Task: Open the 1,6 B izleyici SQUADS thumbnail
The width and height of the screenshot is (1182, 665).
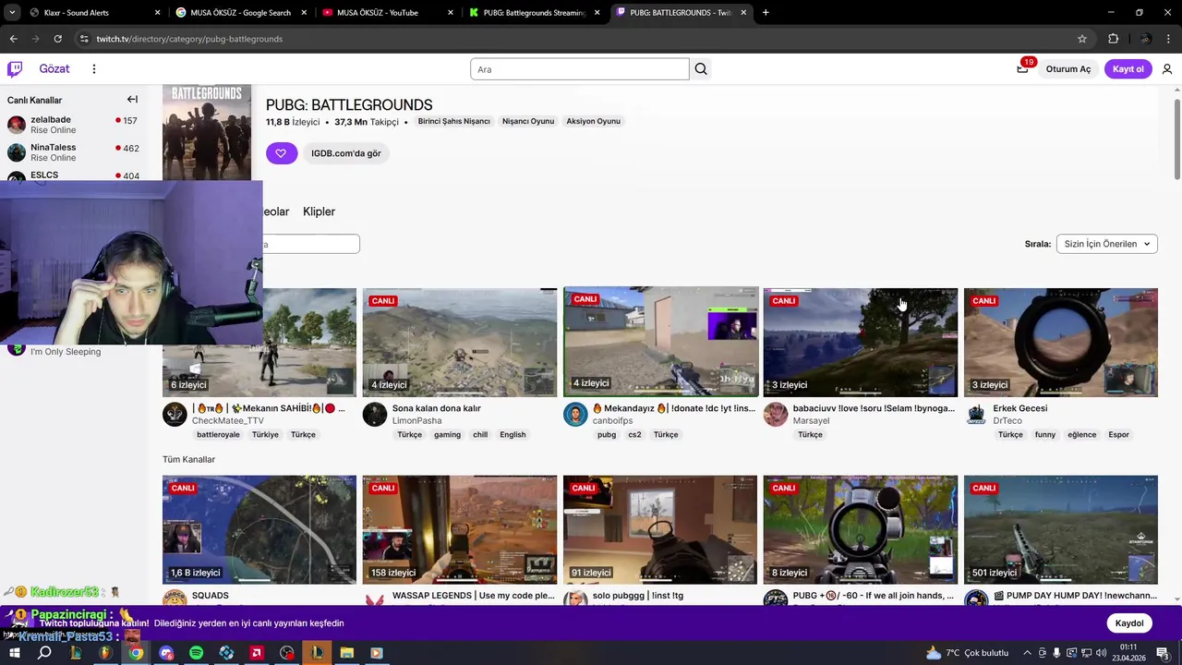Action: 259,530
